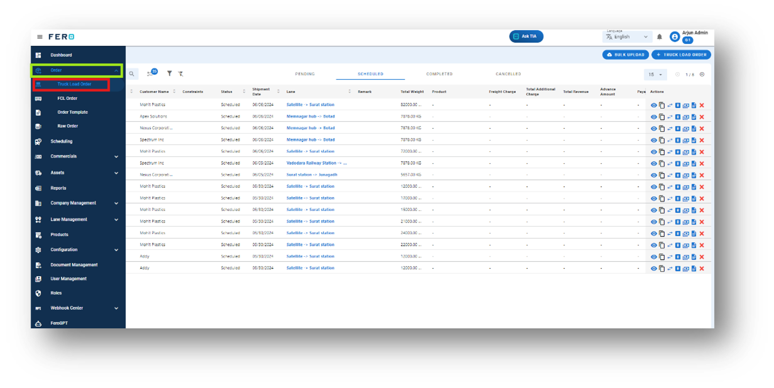The image size is (774, 388).
Task: Open Apex Solutions Memnagar hub -> Botad lane
Action: [x=310, y=117]
